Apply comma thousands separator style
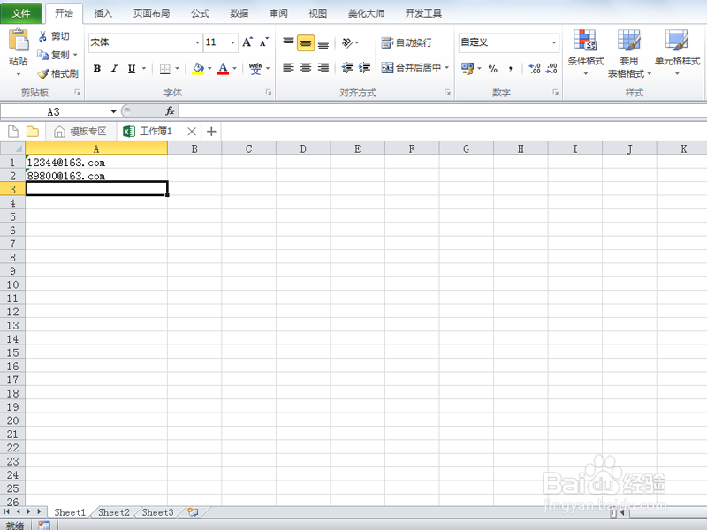 511,69
